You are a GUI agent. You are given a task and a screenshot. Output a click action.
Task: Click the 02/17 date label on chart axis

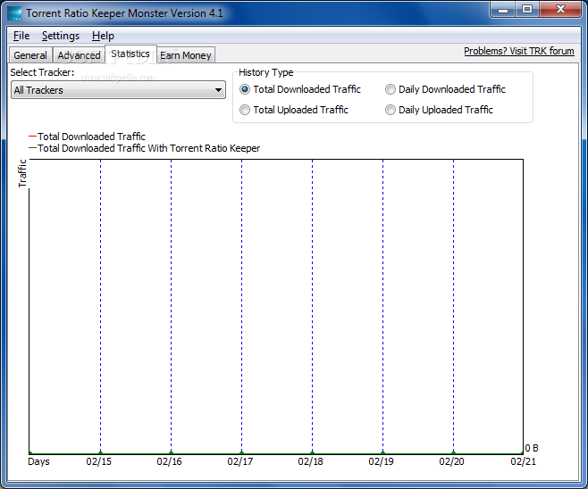tap(240, 461)
